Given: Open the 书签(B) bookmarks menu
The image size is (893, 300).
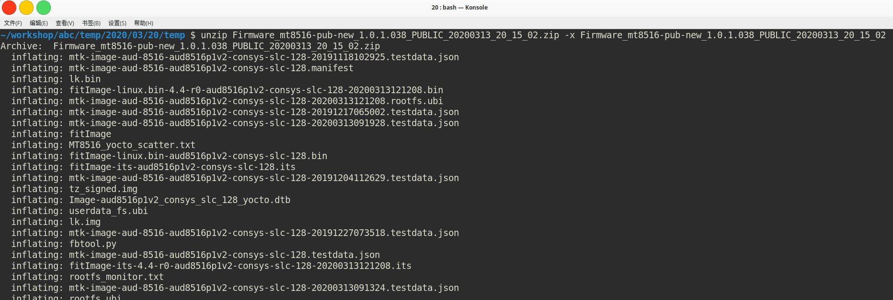Looking at the screenshot, I should 91,23.
